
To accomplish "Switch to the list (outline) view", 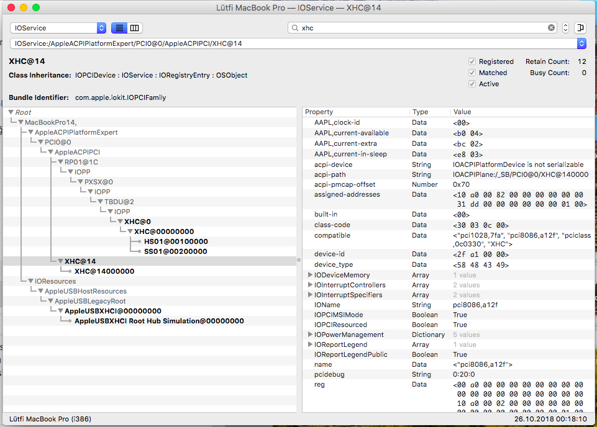I will pos(119,28).
